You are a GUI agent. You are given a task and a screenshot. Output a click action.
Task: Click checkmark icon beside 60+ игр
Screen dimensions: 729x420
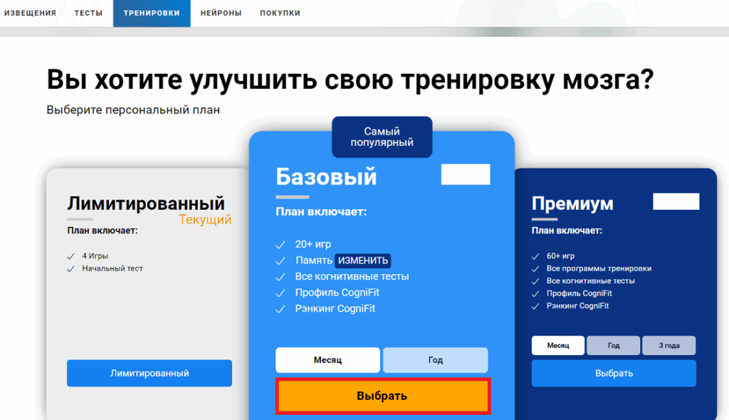tap(535, 256)
